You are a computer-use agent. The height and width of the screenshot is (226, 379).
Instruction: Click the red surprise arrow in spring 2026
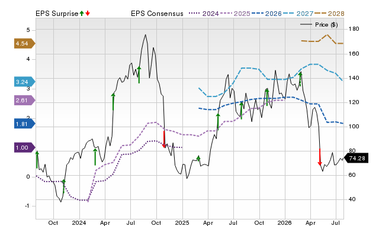click(320, 157)
